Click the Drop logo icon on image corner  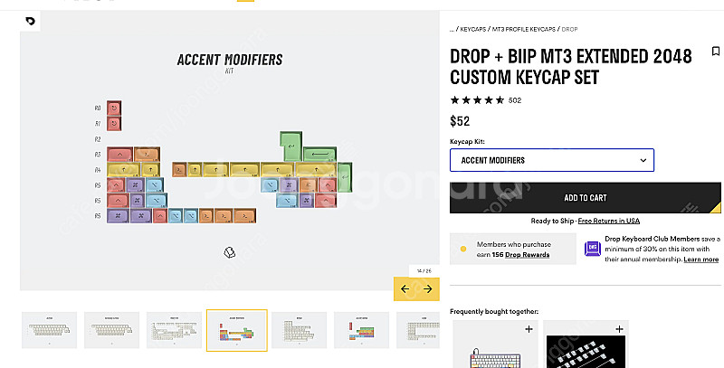pos(30,21)
